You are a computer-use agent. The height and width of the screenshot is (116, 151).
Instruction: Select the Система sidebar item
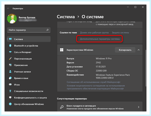click(29, 39)
